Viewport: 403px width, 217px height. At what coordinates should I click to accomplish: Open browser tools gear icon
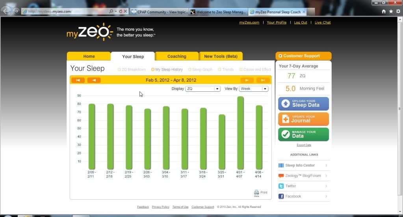pos(398,11)
